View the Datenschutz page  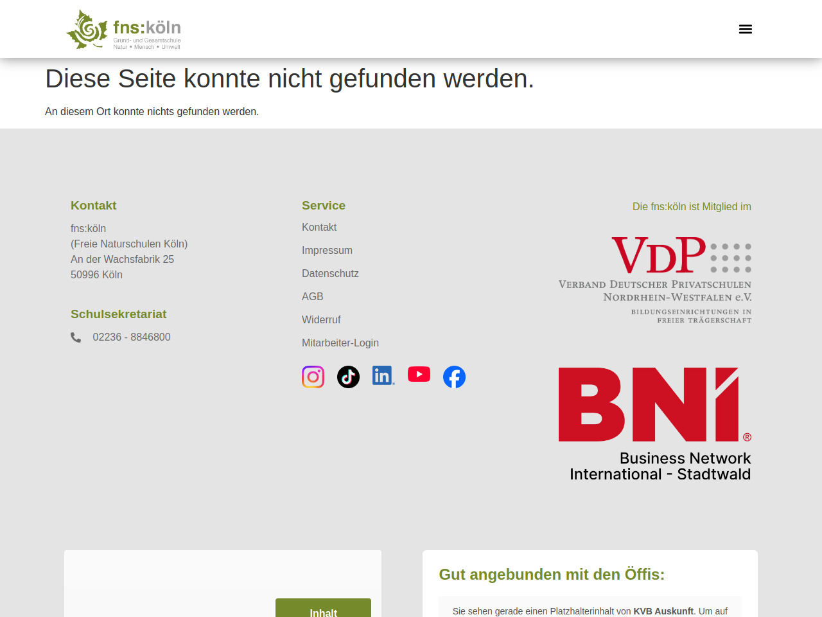[x=330, y=274]
